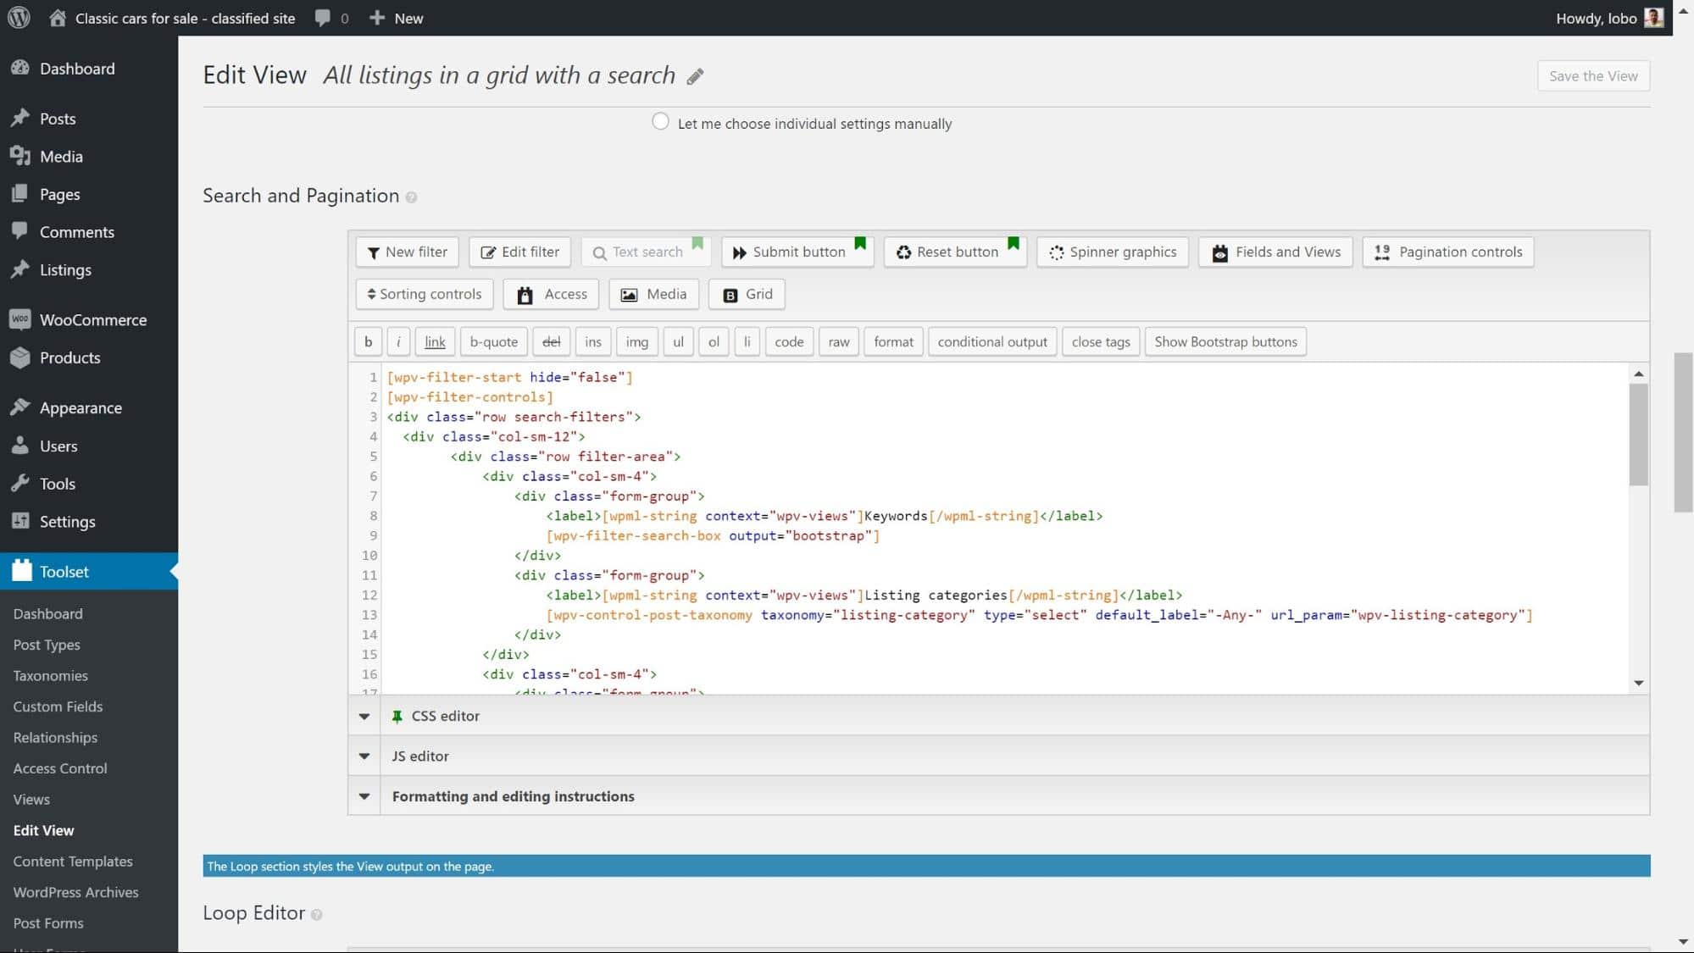Click the Edit View pencil icon
1694x953 pixels.
[x=695, y=75]
